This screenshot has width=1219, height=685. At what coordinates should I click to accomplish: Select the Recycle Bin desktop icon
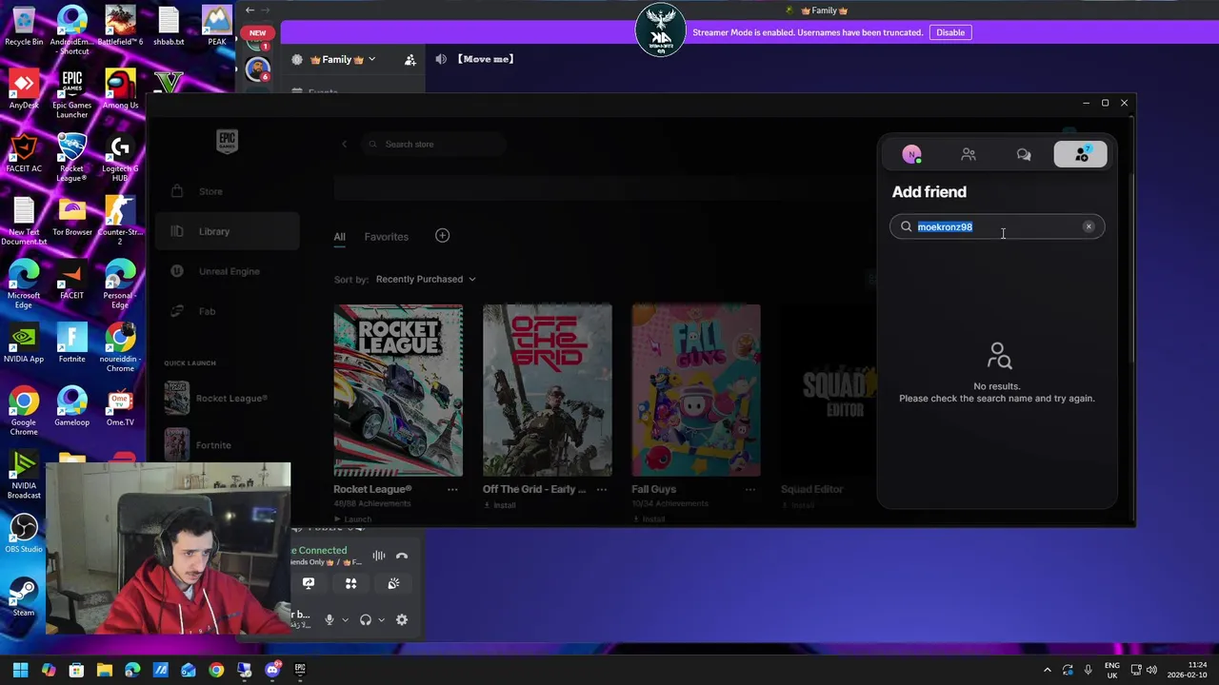click(24, 26)
